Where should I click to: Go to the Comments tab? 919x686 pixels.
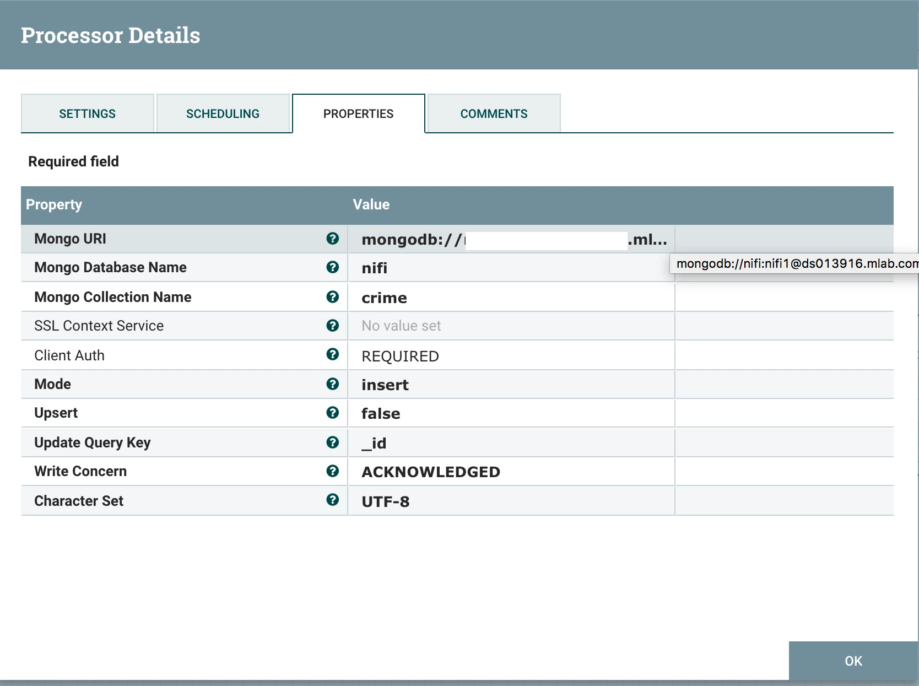pos(494,114)
